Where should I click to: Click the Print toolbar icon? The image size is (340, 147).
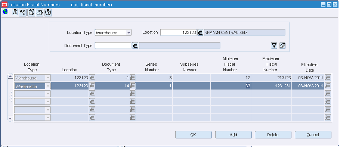click(40, 13)
